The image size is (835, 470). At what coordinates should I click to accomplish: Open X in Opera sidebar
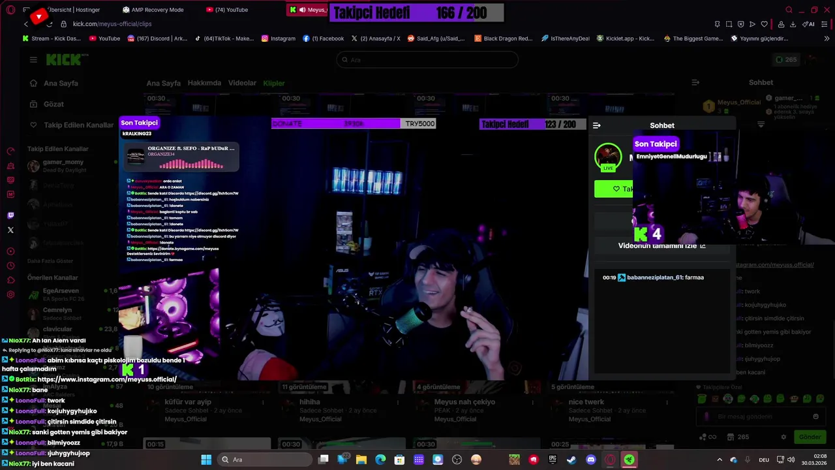click(x=10, y=230)
